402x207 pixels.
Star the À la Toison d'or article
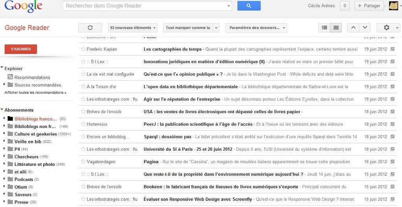[83, 86]
